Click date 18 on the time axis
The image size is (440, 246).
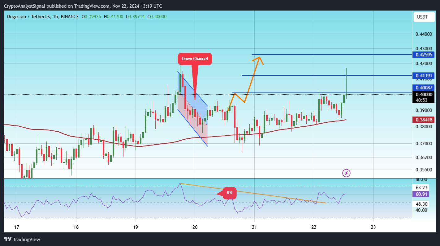click(x=76, y=227)
